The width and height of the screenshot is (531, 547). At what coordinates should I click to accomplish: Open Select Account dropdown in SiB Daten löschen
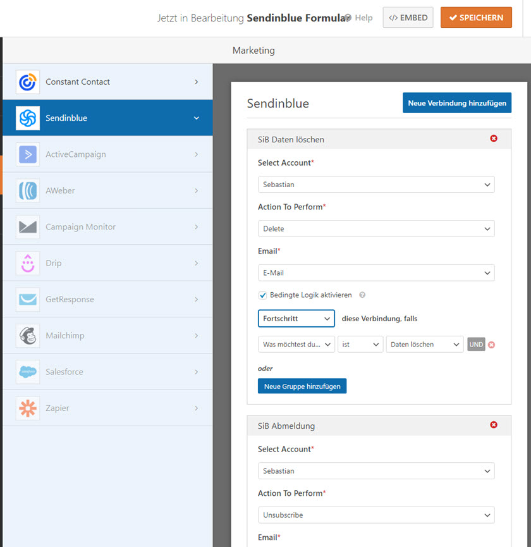point(376,185)
